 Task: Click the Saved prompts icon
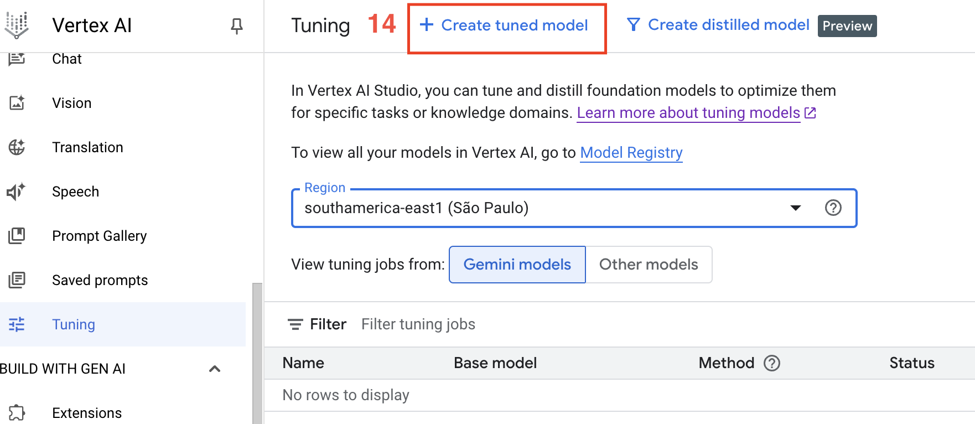(x=17, y=280)
